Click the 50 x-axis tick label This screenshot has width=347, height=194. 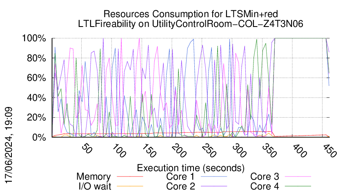click(x=87, y=149)
